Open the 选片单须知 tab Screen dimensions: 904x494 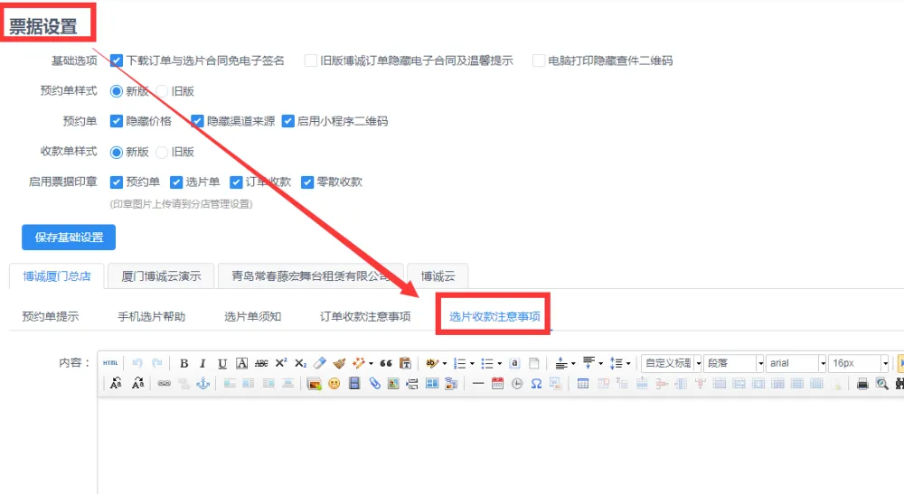pos(252,316)
